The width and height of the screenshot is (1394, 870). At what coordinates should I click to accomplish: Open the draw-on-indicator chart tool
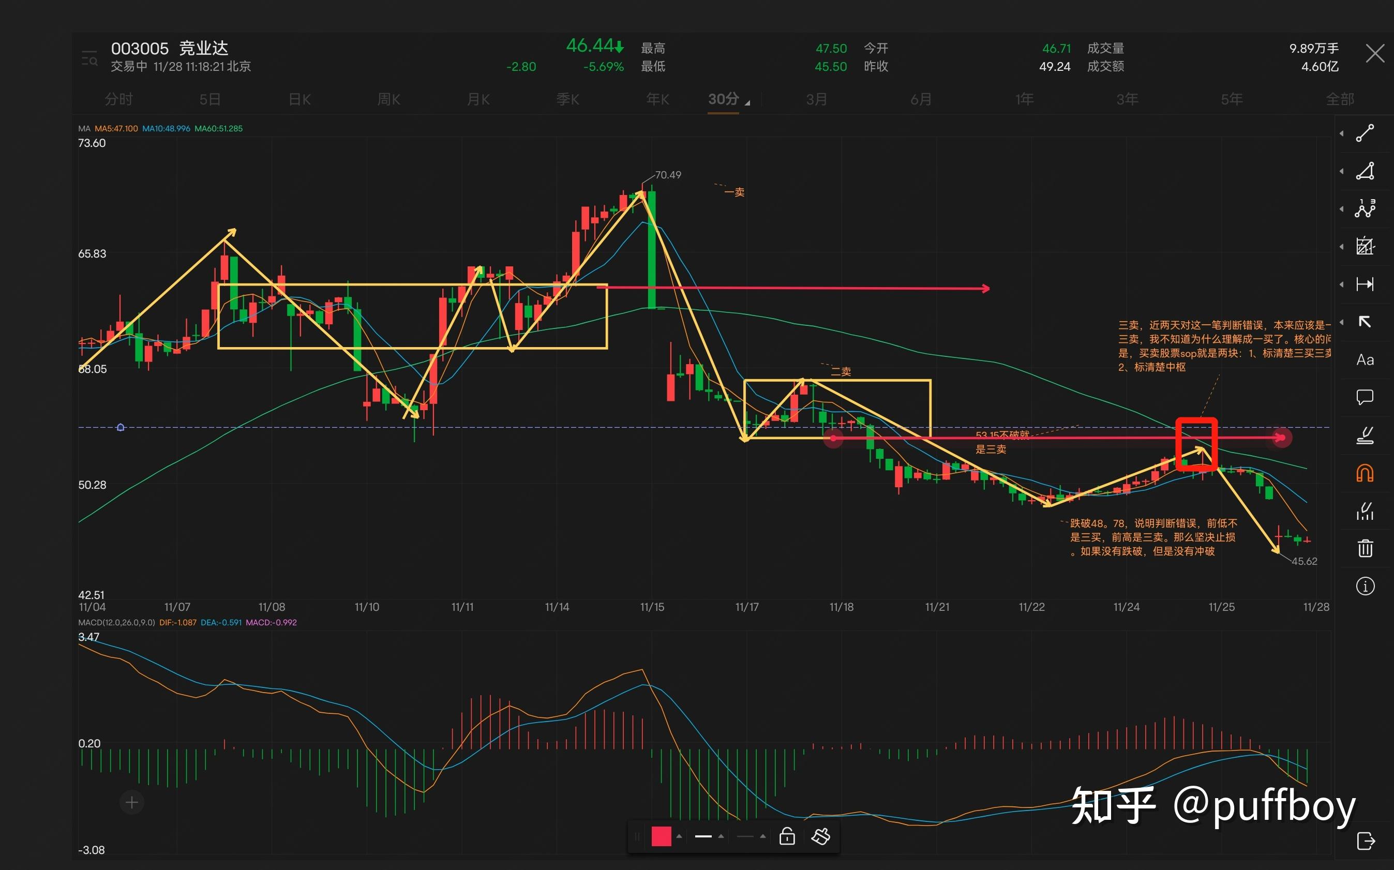pos(1365,511)
